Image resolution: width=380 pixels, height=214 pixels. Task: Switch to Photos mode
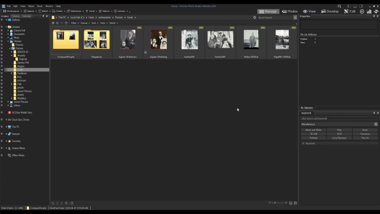point(290,11)
